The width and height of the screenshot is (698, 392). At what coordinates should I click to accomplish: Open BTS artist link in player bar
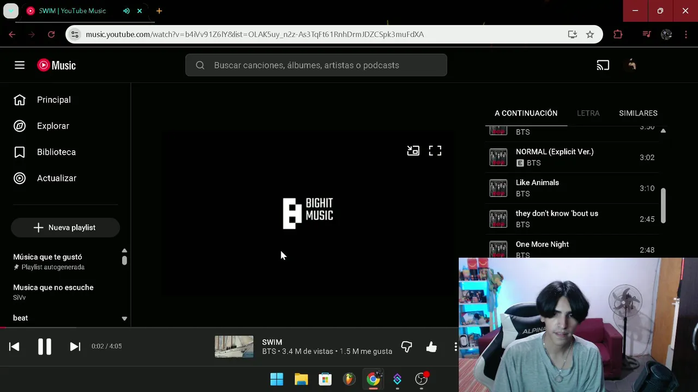pos(269,352)
